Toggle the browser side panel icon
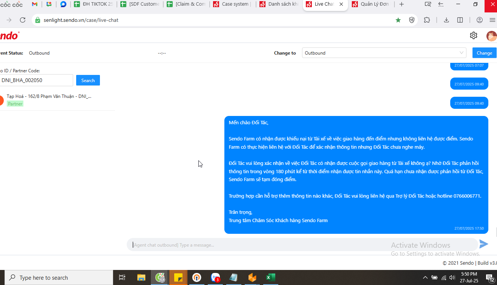 point(460,20)
